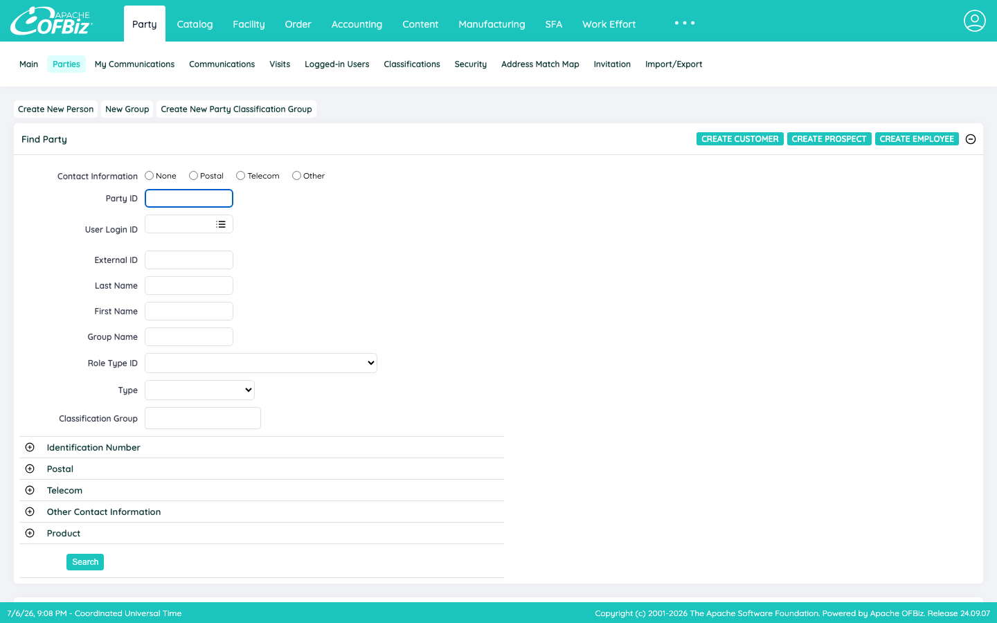Select the None contact information radio
997x623 pixels.
pos(149,176)
